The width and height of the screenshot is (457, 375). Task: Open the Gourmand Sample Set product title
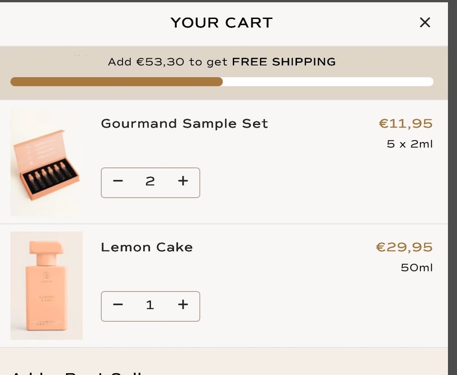tap(184, 124)
